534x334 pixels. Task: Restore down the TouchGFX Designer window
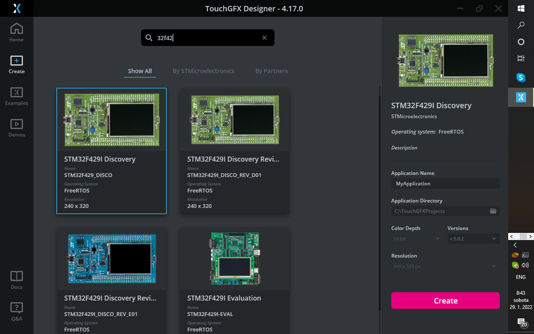pos(479,8)
